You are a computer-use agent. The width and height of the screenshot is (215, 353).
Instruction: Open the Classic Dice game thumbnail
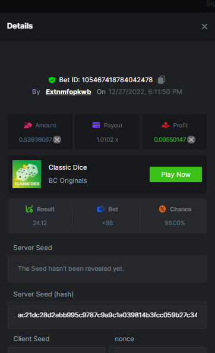coord(27,174)
